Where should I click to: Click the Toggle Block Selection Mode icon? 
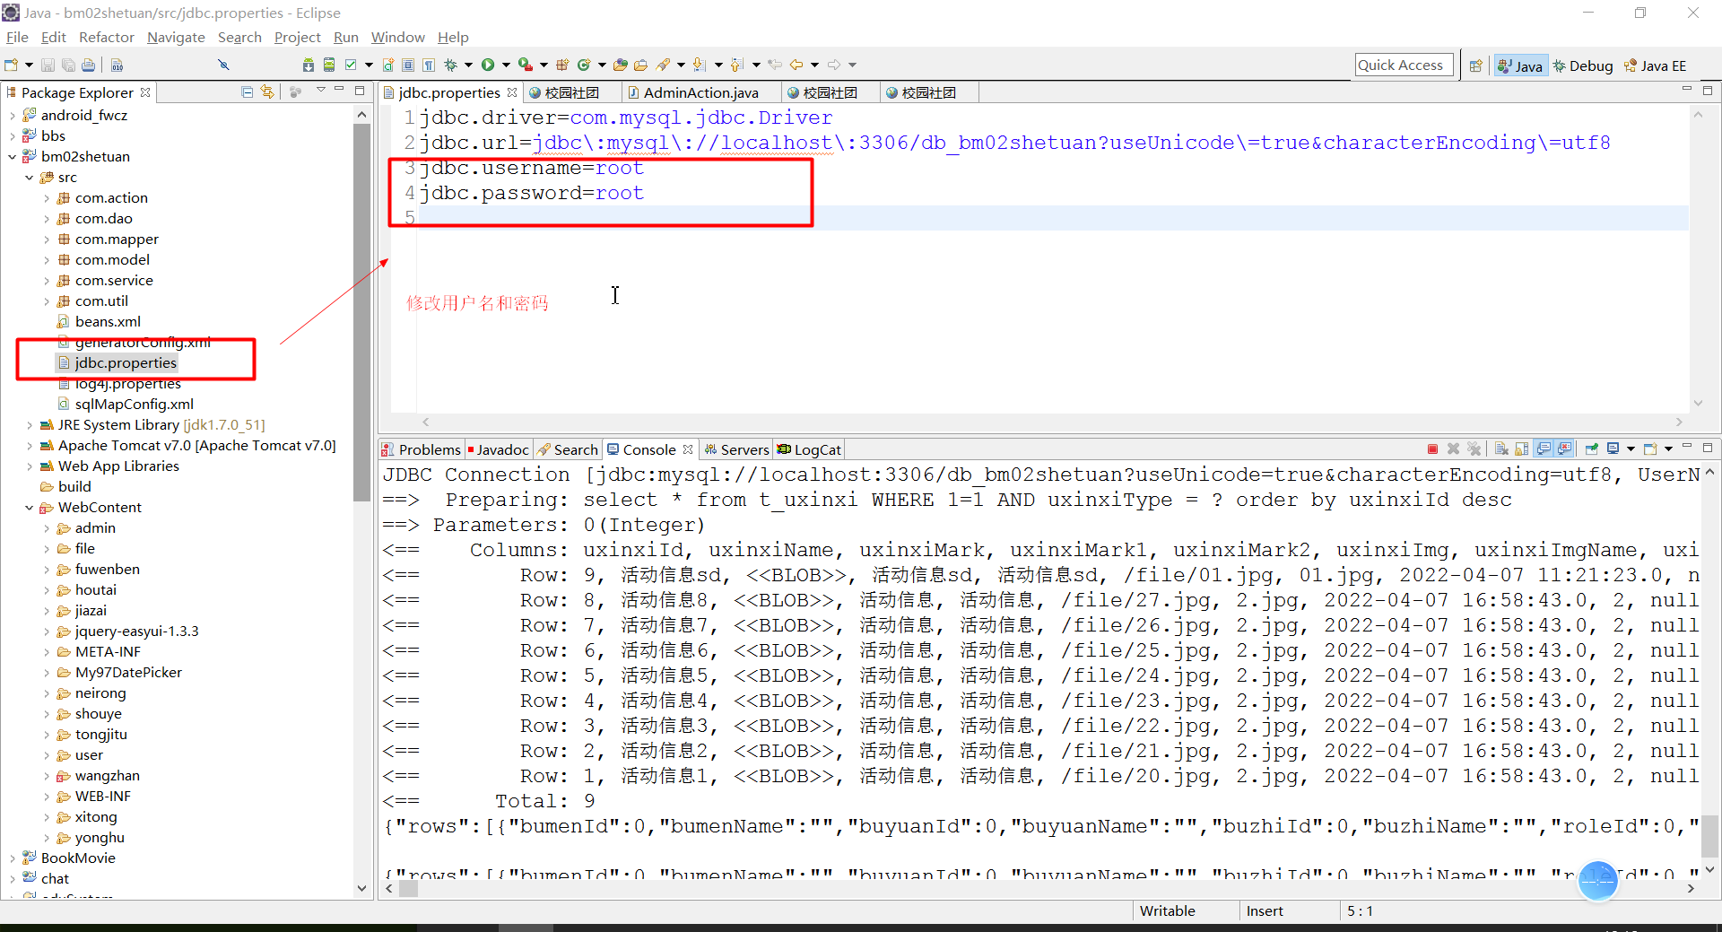[408, 65]
